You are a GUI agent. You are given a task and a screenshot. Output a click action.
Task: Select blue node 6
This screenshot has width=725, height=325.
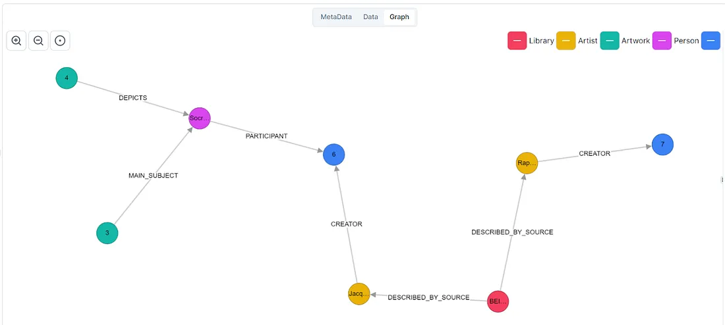point(334,154)
